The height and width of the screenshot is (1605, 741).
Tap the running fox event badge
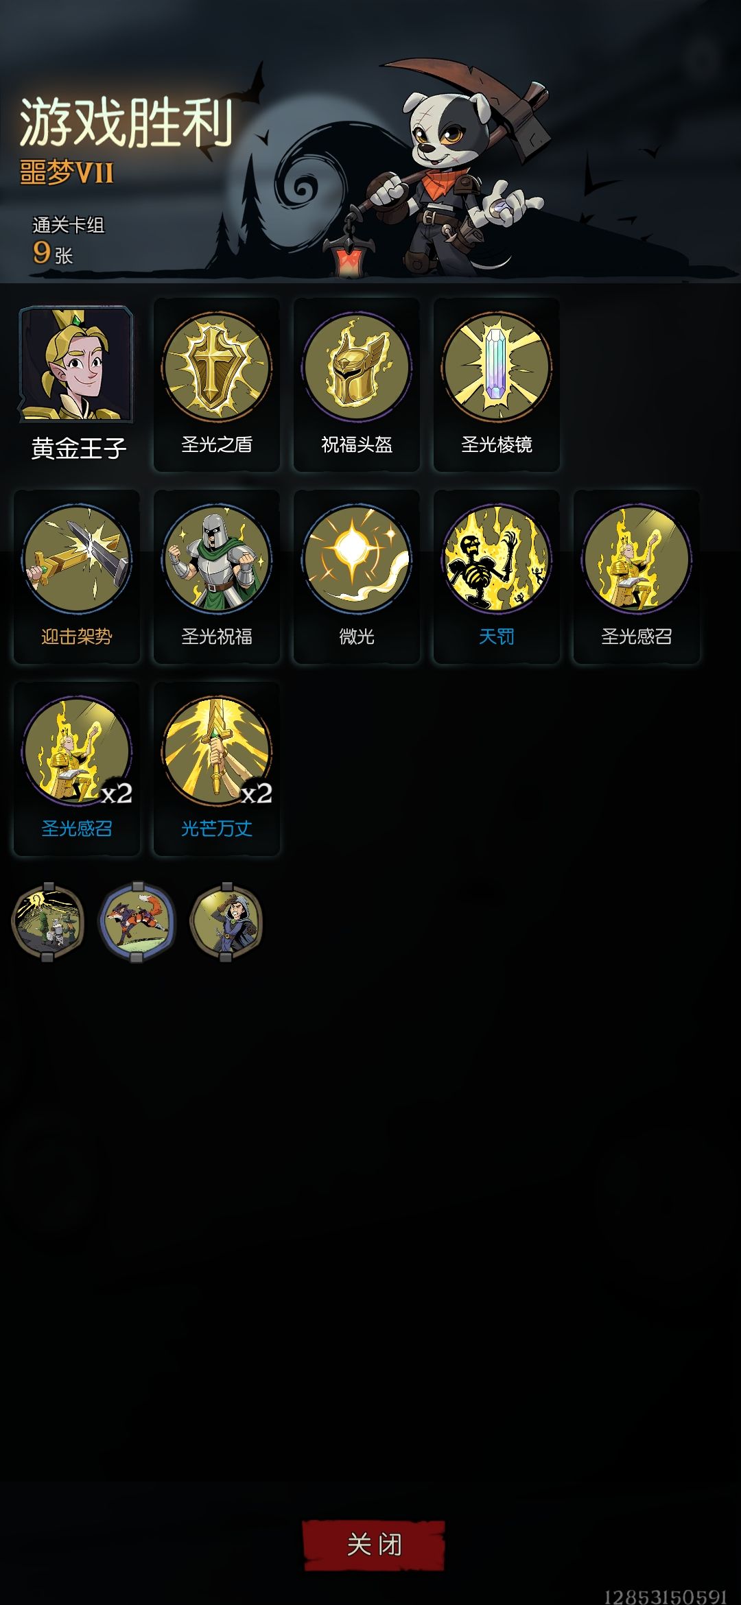pyautogui.click(x=137, y=921)
